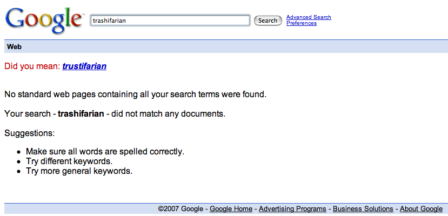Click the 'Suggestions:' heading
The width and height of the screenshot is (448, 216).
pyautogui.click(x=29, y=133)
